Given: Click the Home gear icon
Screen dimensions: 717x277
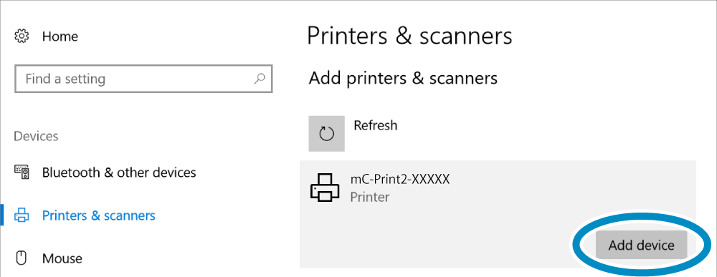Looking at the screenshot, I should pos(22,36).
